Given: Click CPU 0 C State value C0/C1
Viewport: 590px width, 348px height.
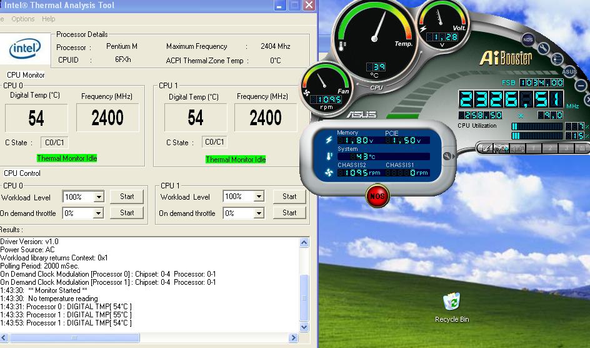Looking at the screenshot, I should [54, 142].
